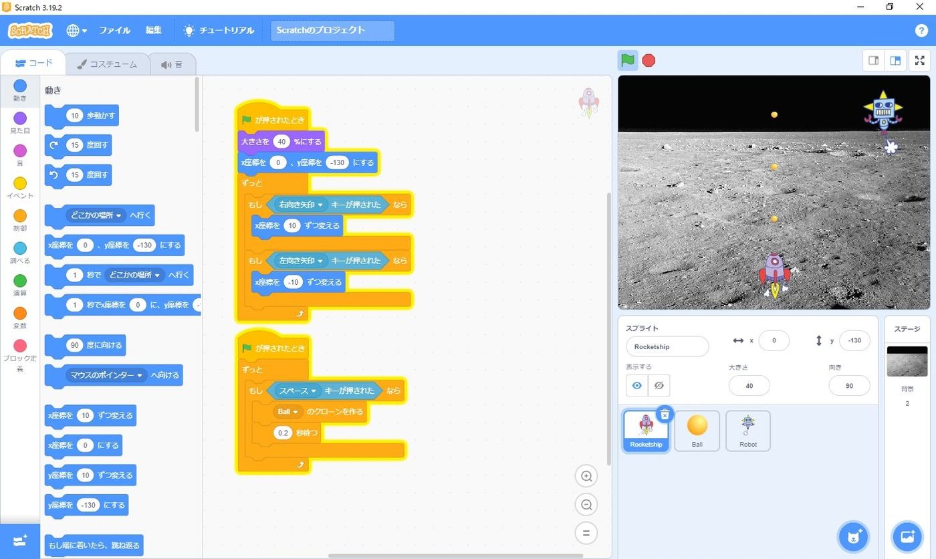Switch to large stage layout
The height and width of the screenshot is (559, 936).
[895, 60]
